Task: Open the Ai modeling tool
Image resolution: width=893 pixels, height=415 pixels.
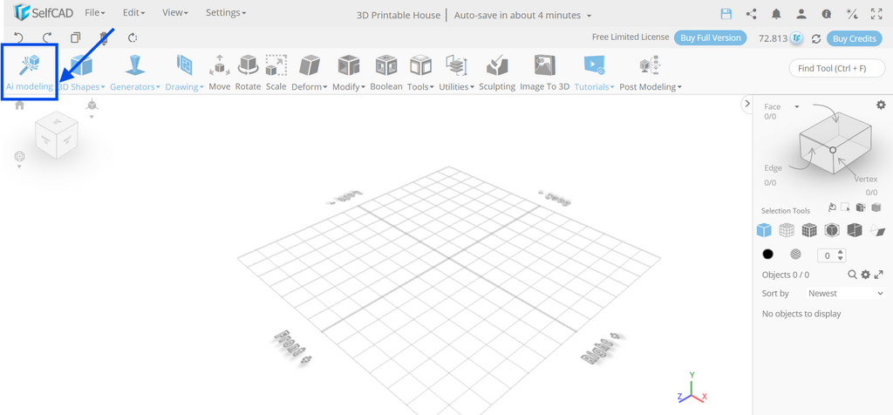Action: [29, 73]
